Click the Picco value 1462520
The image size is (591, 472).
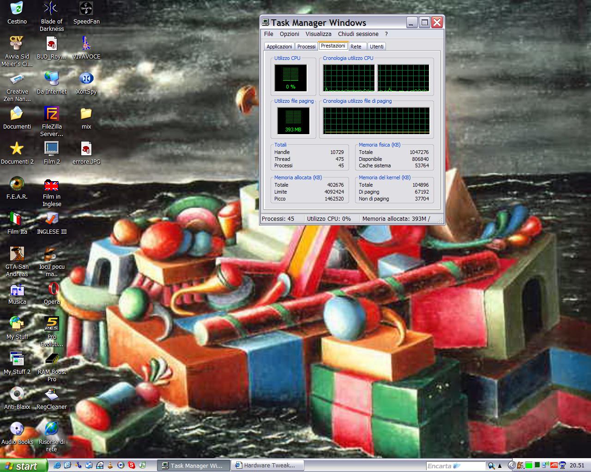point(334,199)
